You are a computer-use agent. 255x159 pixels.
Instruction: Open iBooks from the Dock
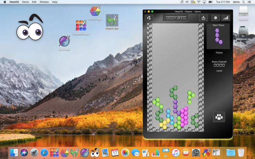click(x=186, y=153)
